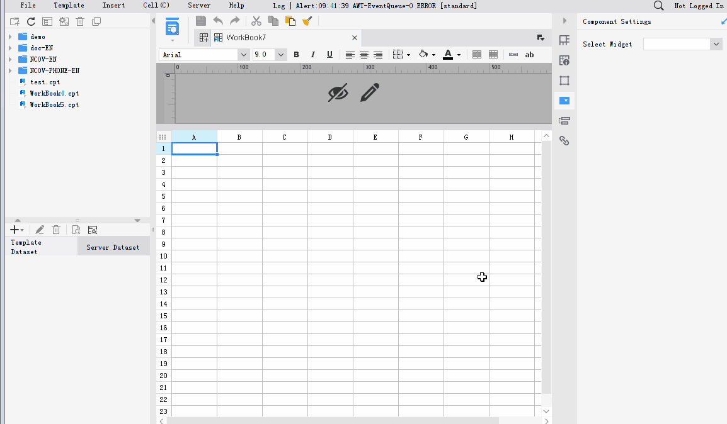Open the Help menu
Image resolution: width=727 pixels, height=424 pixels.
[236, 6]
